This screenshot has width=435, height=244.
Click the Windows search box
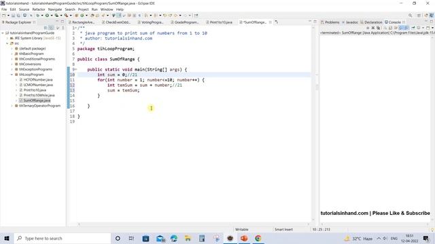coord(63,238)
